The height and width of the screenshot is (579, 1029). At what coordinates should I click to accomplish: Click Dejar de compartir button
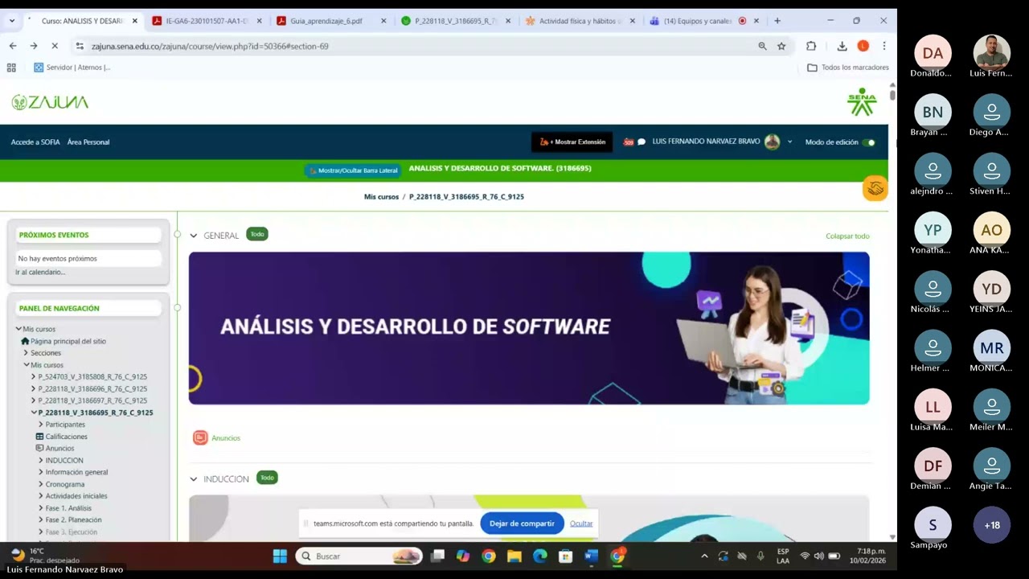[x=522, y=524]
